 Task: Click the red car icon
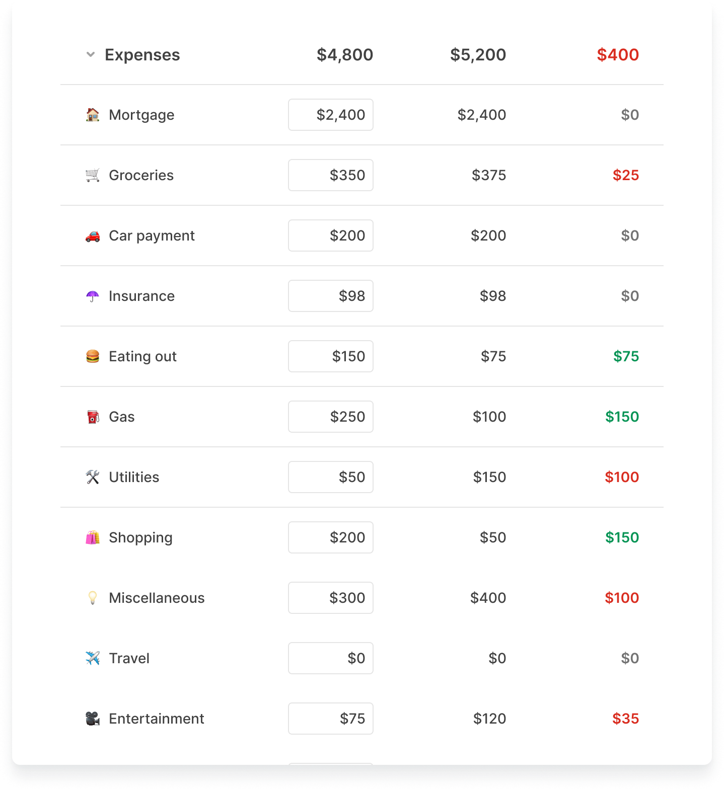(93, 235)
